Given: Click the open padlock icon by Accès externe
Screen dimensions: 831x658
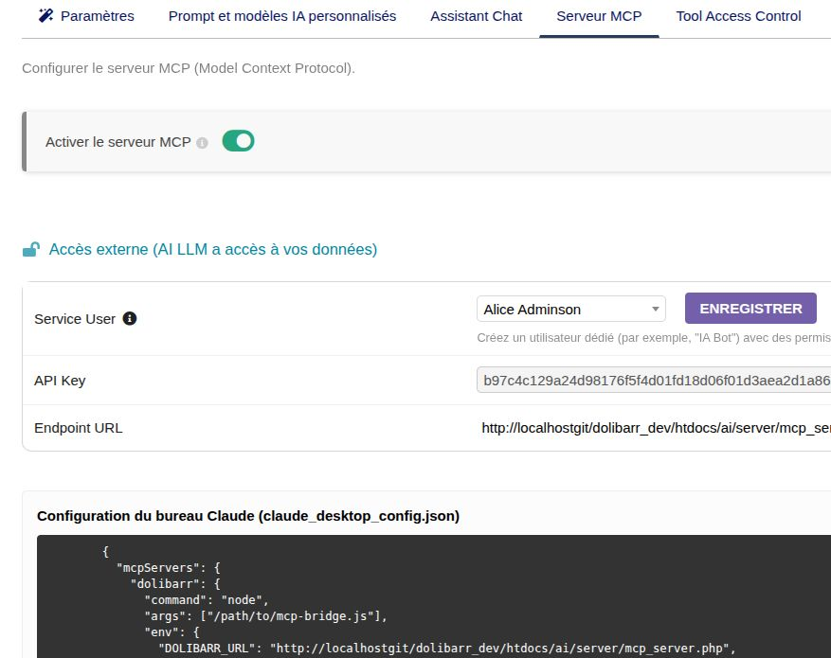Looking at the screenshot, I should coord(31,249).
